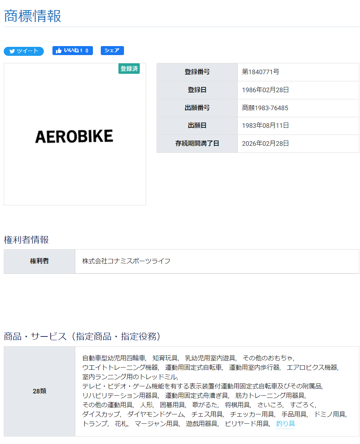This screenshot has width=360, height=444.
Task: Click 乳幼児用室内遊具 in goods list
Action: (210, 358)
